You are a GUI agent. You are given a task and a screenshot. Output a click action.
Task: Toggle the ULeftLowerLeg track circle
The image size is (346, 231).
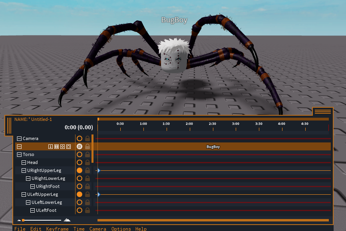click(80, 202)
